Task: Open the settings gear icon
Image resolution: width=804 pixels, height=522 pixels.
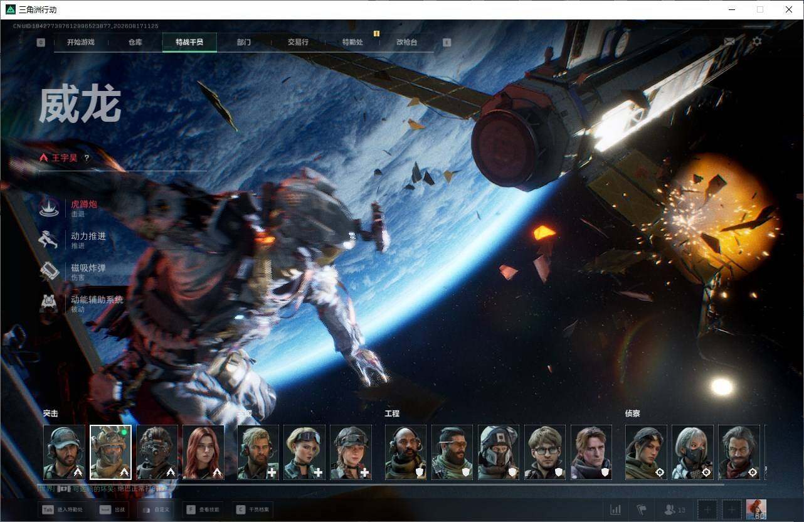Action: pyautogui.click(x=757, y=41)
